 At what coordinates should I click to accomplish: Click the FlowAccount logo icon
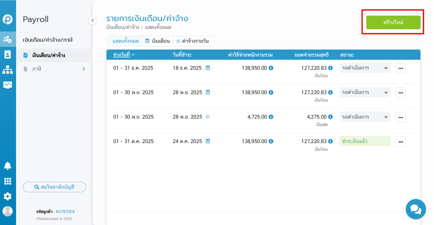pyautogui.click(x=8, y=19)
